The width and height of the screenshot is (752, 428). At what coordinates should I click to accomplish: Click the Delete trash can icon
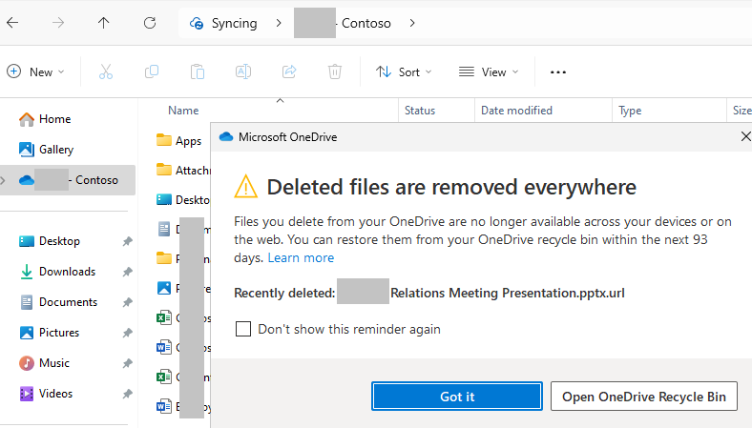point(335,71)
